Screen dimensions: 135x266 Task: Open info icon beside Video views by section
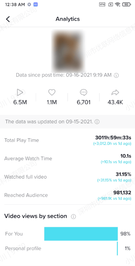pyautogui.click(x=73, y=216)
